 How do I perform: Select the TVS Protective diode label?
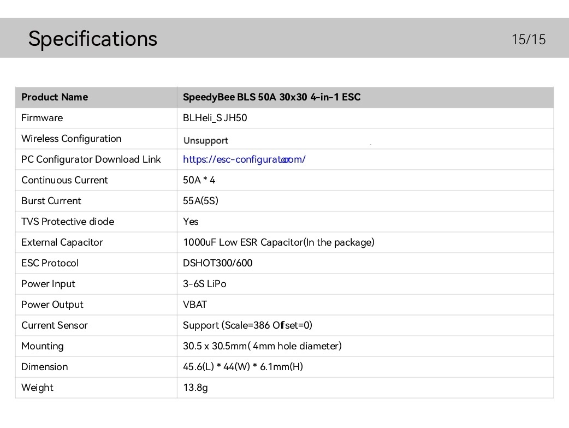68,222
